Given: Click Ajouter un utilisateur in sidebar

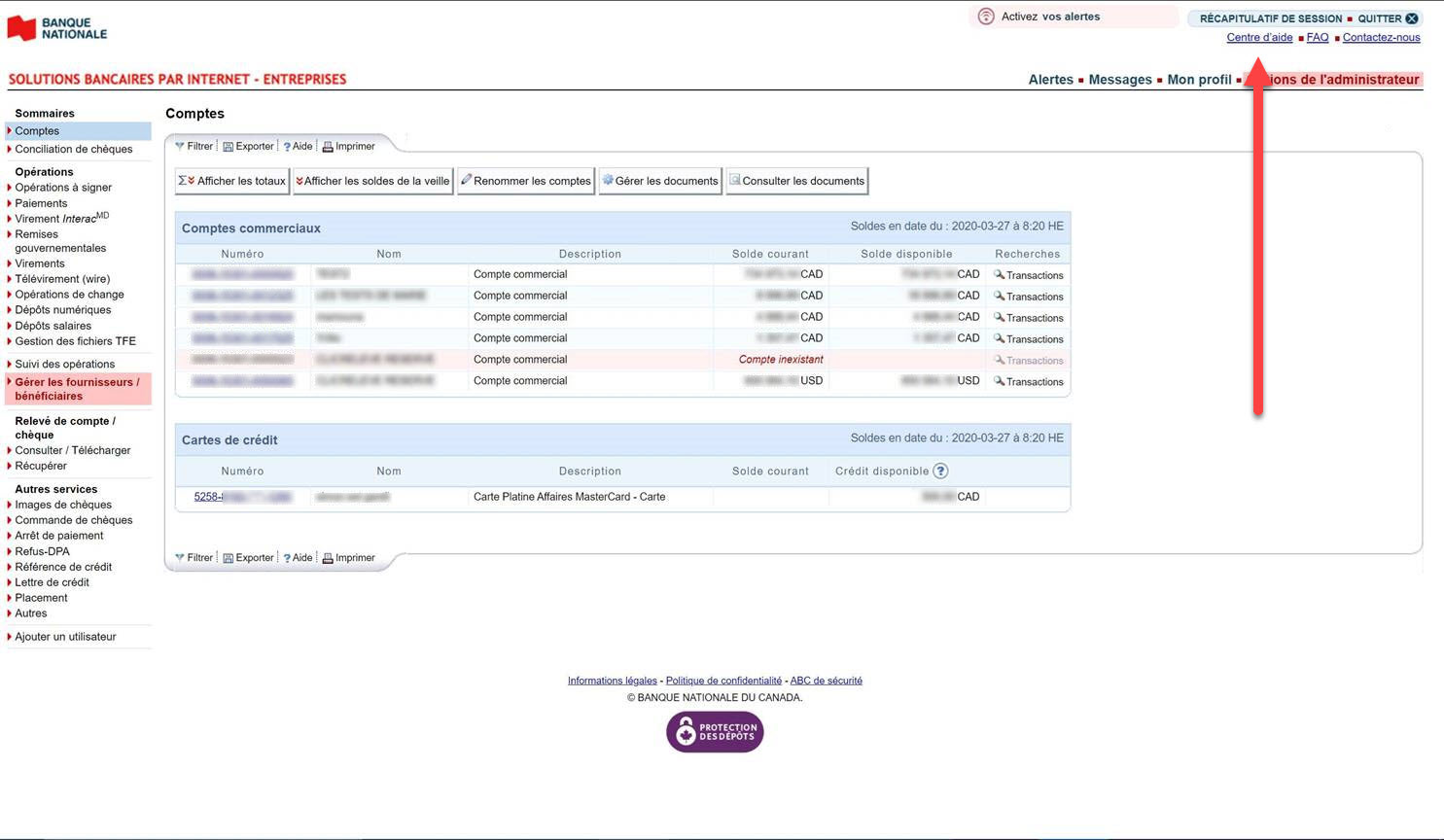Looking at the screenshot, I should pyautogui.click(x=65, y=637).
